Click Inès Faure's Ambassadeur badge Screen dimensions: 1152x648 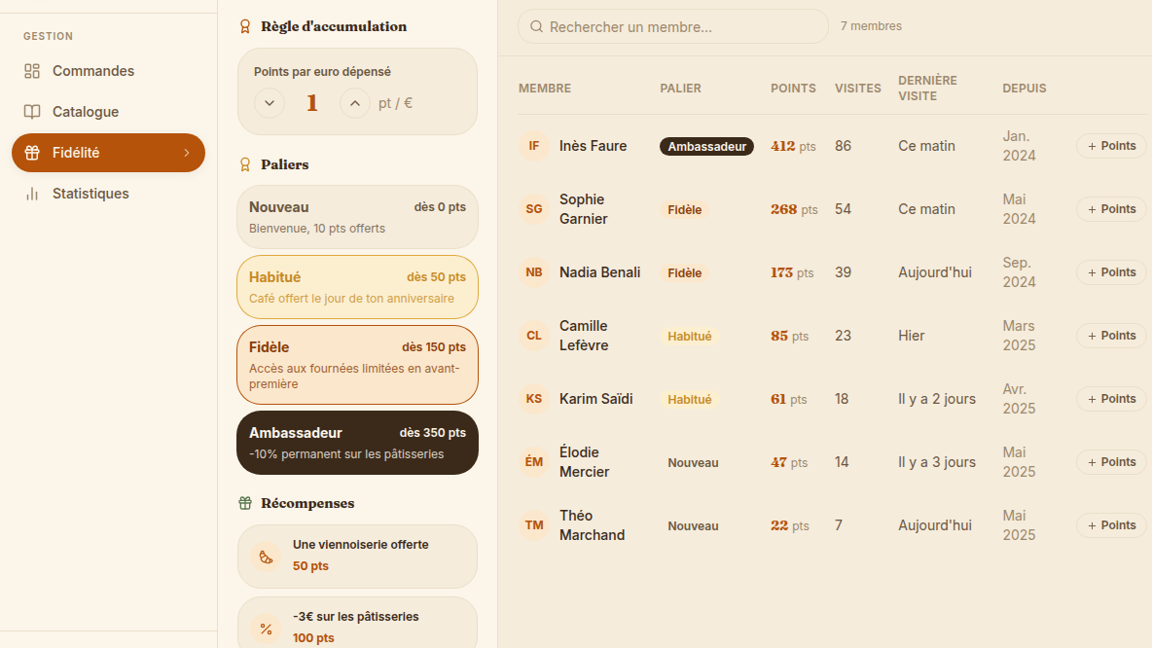tap(706, 146)
